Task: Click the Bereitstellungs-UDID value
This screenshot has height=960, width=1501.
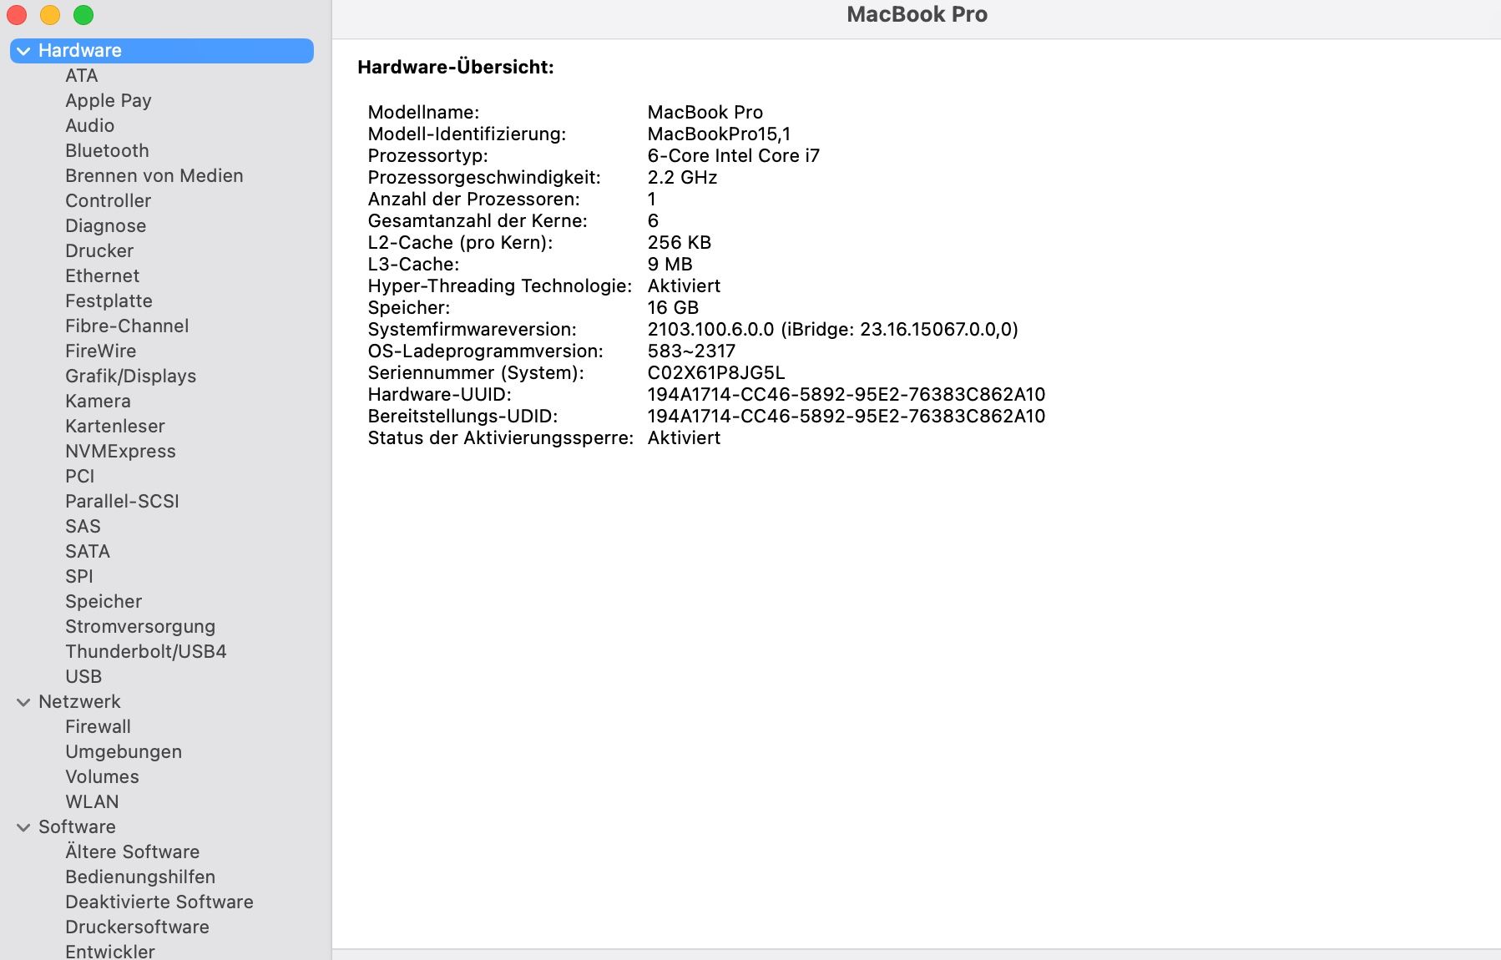Action: coord(847,417)
